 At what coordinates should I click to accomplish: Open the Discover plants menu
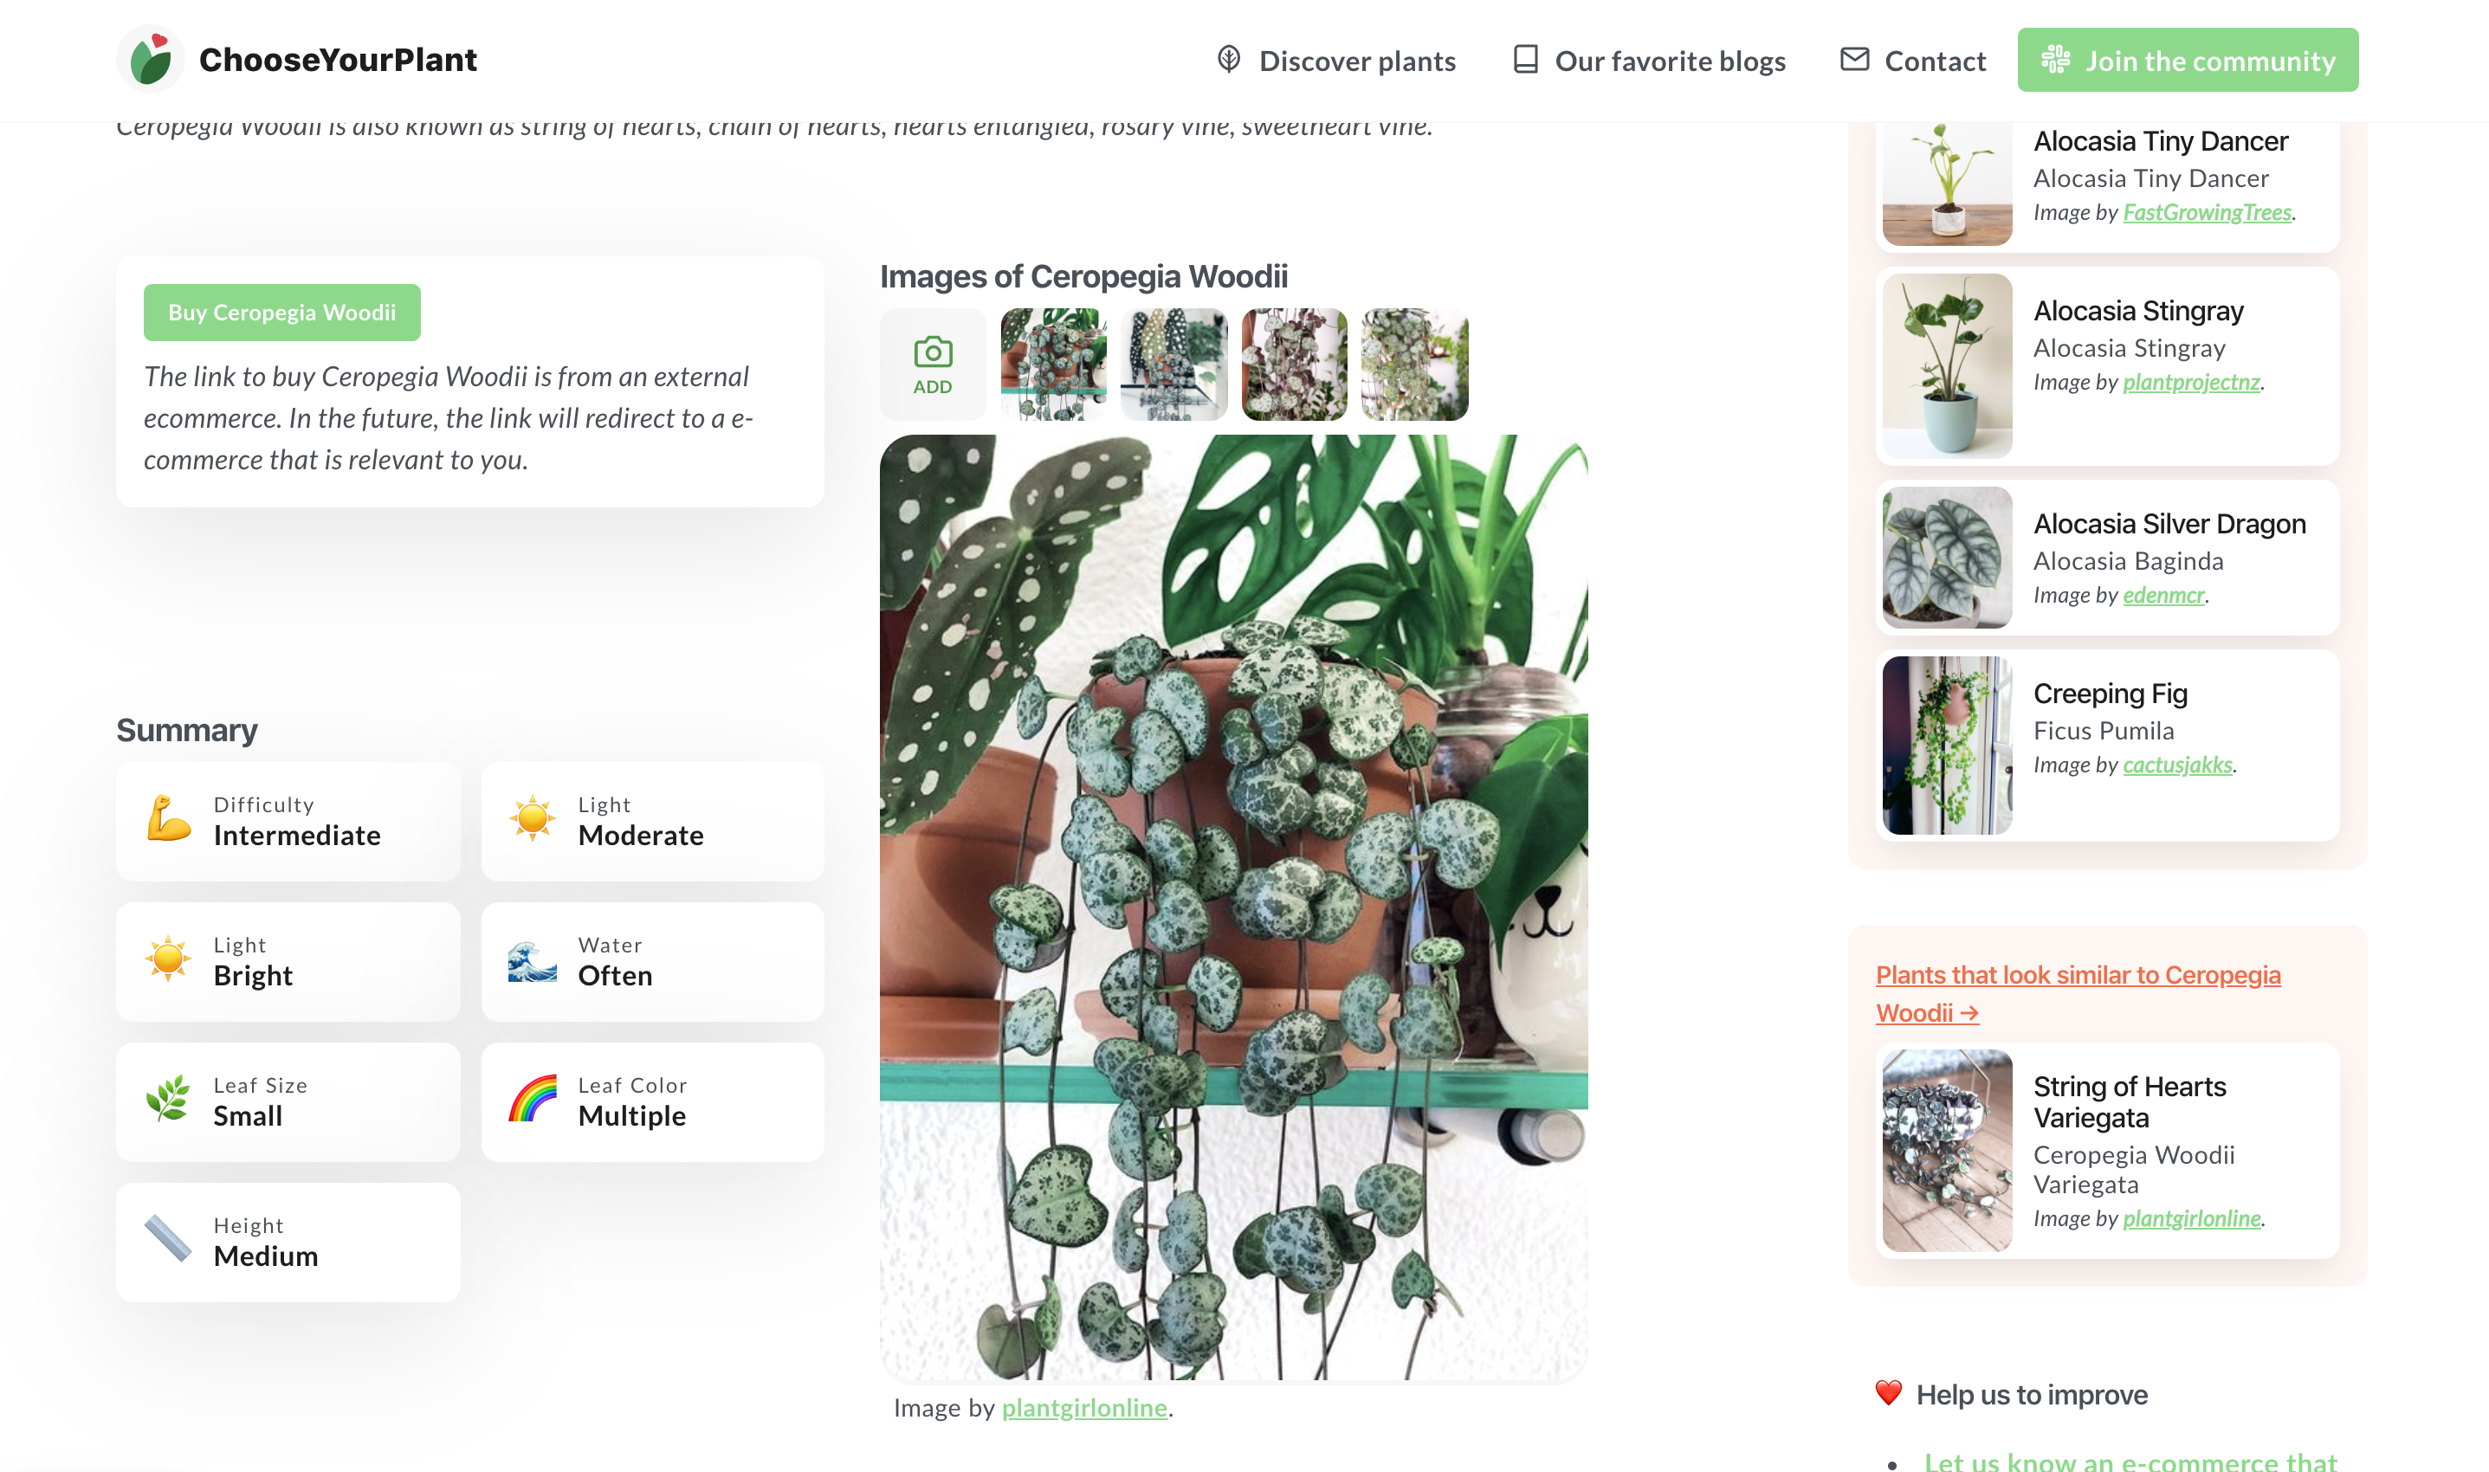1357,61
